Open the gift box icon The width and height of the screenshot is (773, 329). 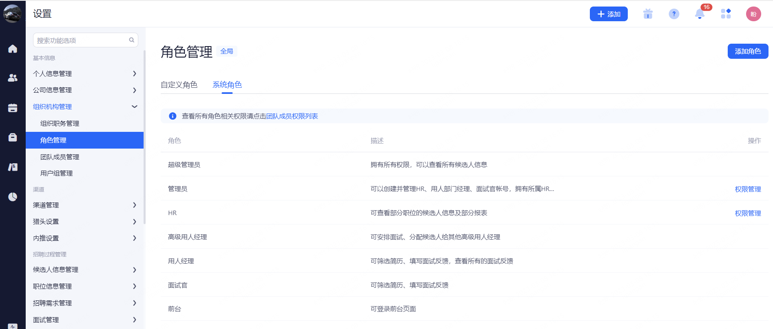pos(648,14)
